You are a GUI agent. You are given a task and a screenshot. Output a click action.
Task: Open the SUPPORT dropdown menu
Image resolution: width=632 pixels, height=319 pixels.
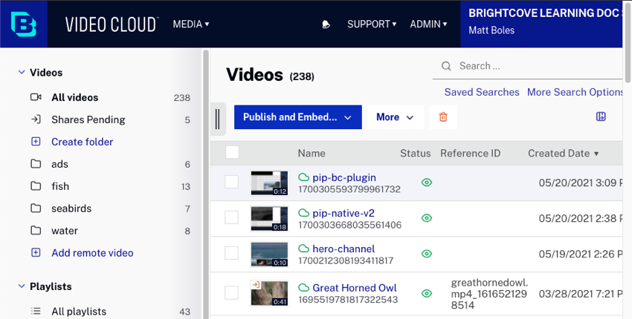coord(372,24)
